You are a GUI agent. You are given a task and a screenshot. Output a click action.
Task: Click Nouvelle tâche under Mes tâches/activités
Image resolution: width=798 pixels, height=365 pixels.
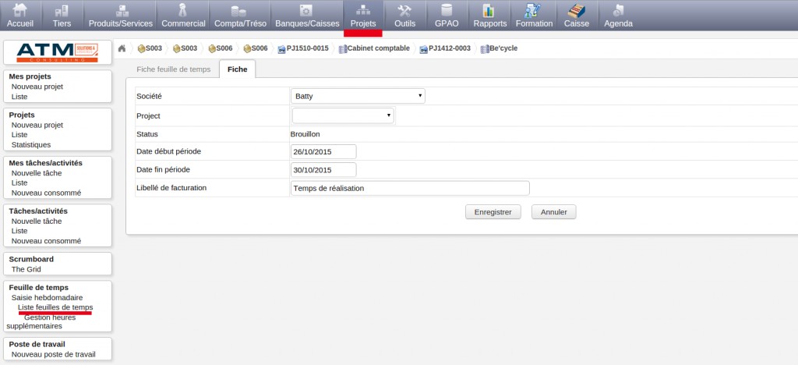tap(37, 173)
